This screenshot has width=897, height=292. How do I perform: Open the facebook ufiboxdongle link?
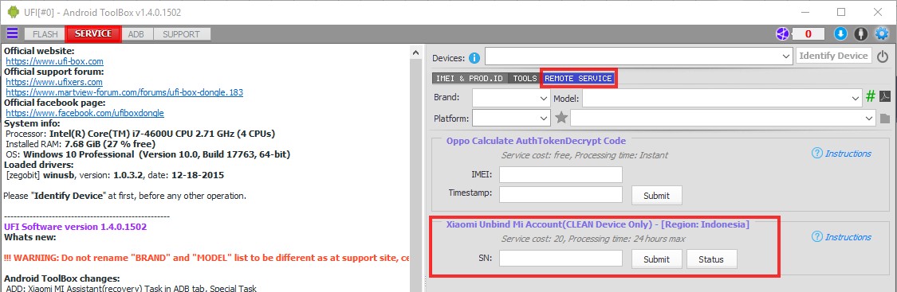pyautogui.click(x=85, y=113)
